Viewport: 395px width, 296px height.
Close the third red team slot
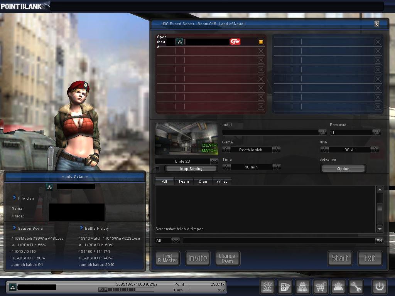261,61
